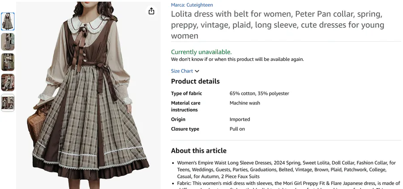Click the Product details heading
The width and height of the screenshot is (403, 189).
pos(195,81)
